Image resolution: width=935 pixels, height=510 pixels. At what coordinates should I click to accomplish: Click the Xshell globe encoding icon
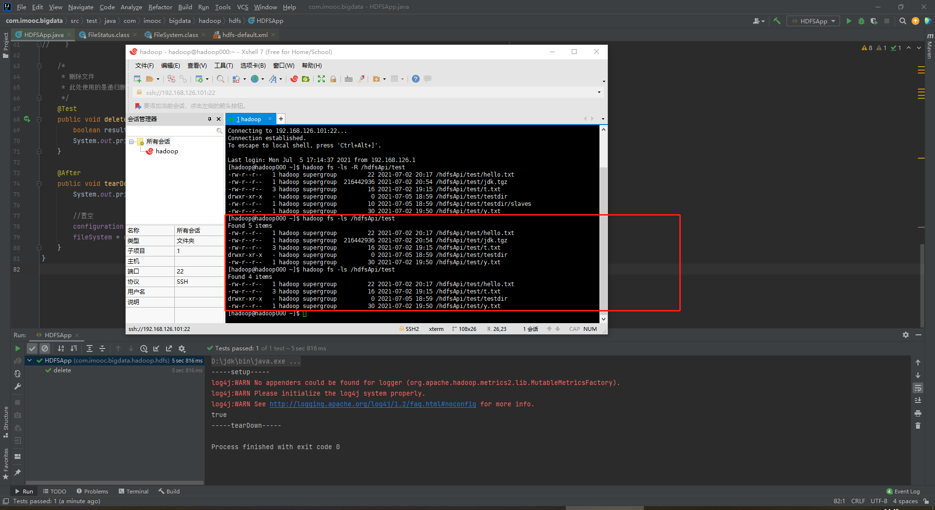pyautogui.click(x=255, y=79)
